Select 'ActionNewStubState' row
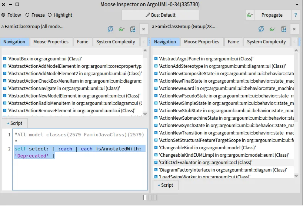303x206 pixels. pos(224,110)
